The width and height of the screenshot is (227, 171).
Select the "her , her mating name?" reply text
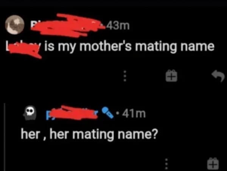pyautogui.click(x=89, y=134)
